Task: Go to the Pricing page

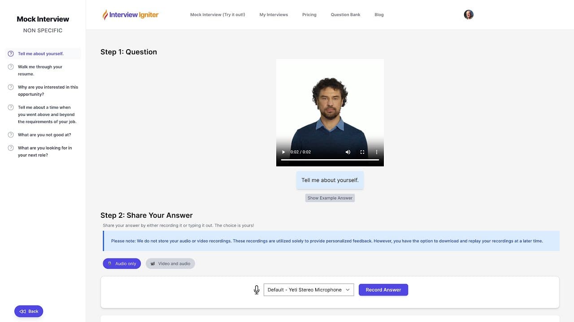Action: point(309,15)
